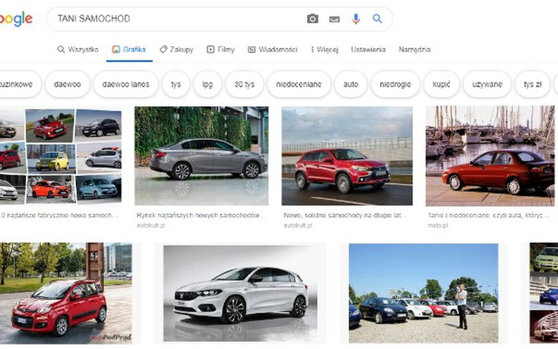Open the collage of small cars thumbnail
Screen dimensions: 558x349
tap(60, 155)
